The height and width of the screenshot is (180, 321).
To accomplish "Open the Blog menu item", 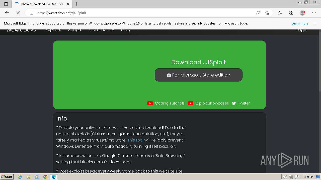I will point(126,30).
